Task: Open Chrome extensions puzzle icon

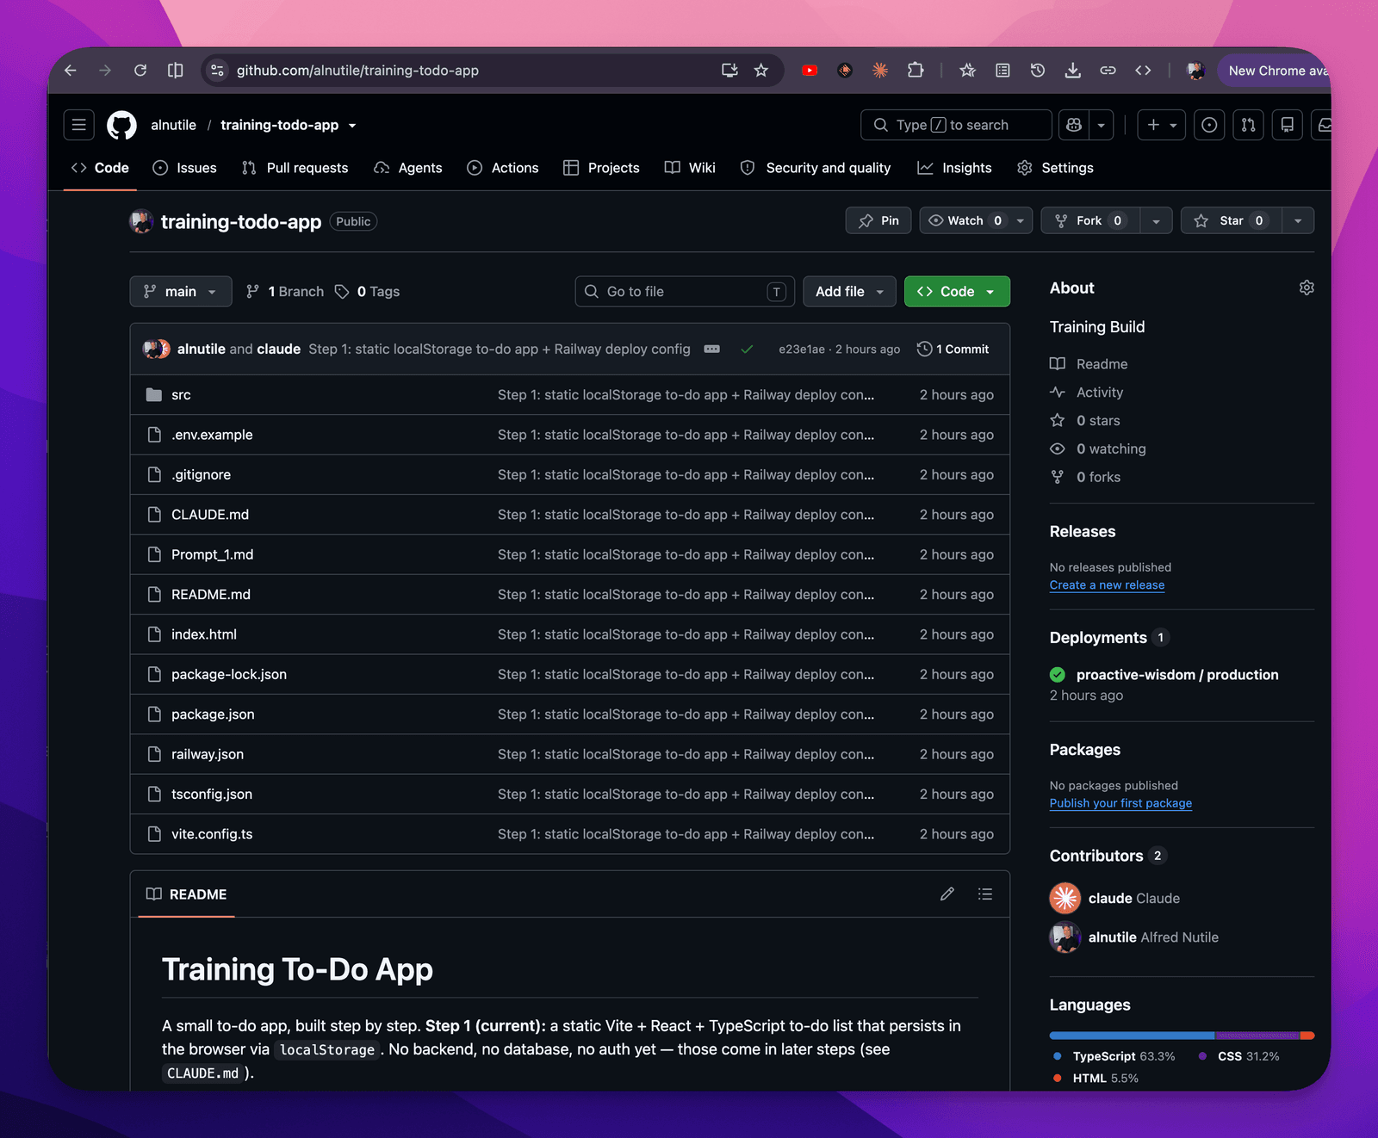Action: pyautogui.click(x=916, y=71)
